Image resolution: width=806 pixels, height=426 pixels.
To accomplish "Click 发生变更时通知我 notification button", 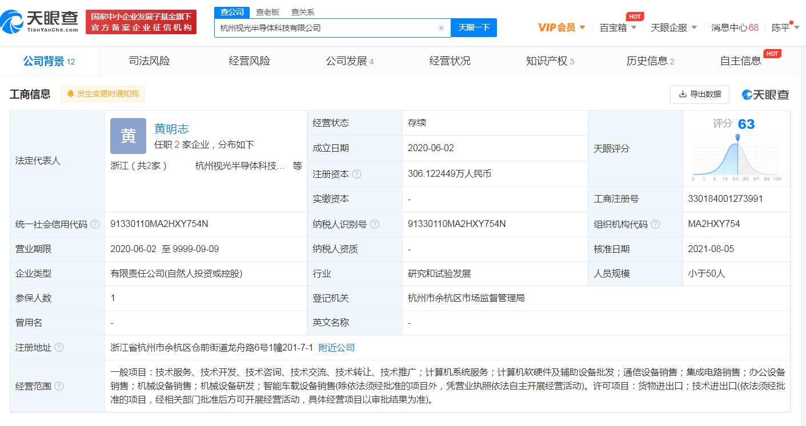I will click(x=103, y=94).
